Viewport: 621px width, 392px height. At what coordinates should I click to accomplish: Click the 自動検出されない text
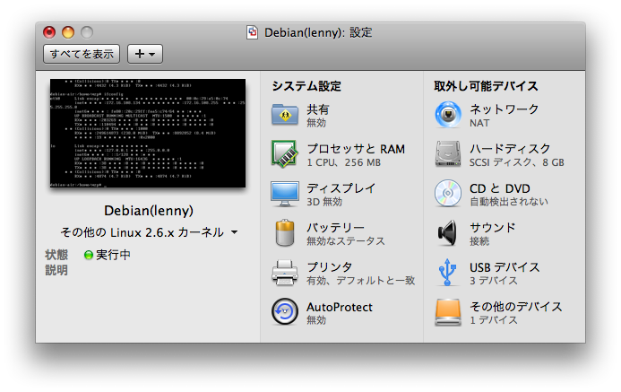(509, 202)
